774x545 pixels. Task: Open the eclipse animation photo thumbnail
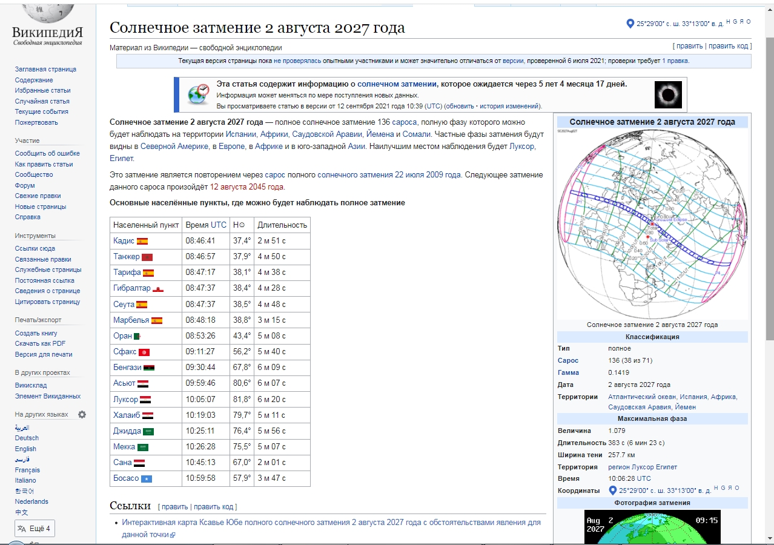652,527
